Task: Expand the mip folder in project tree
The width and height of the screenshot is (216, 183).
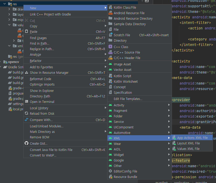Action: [x=9, y=20]
